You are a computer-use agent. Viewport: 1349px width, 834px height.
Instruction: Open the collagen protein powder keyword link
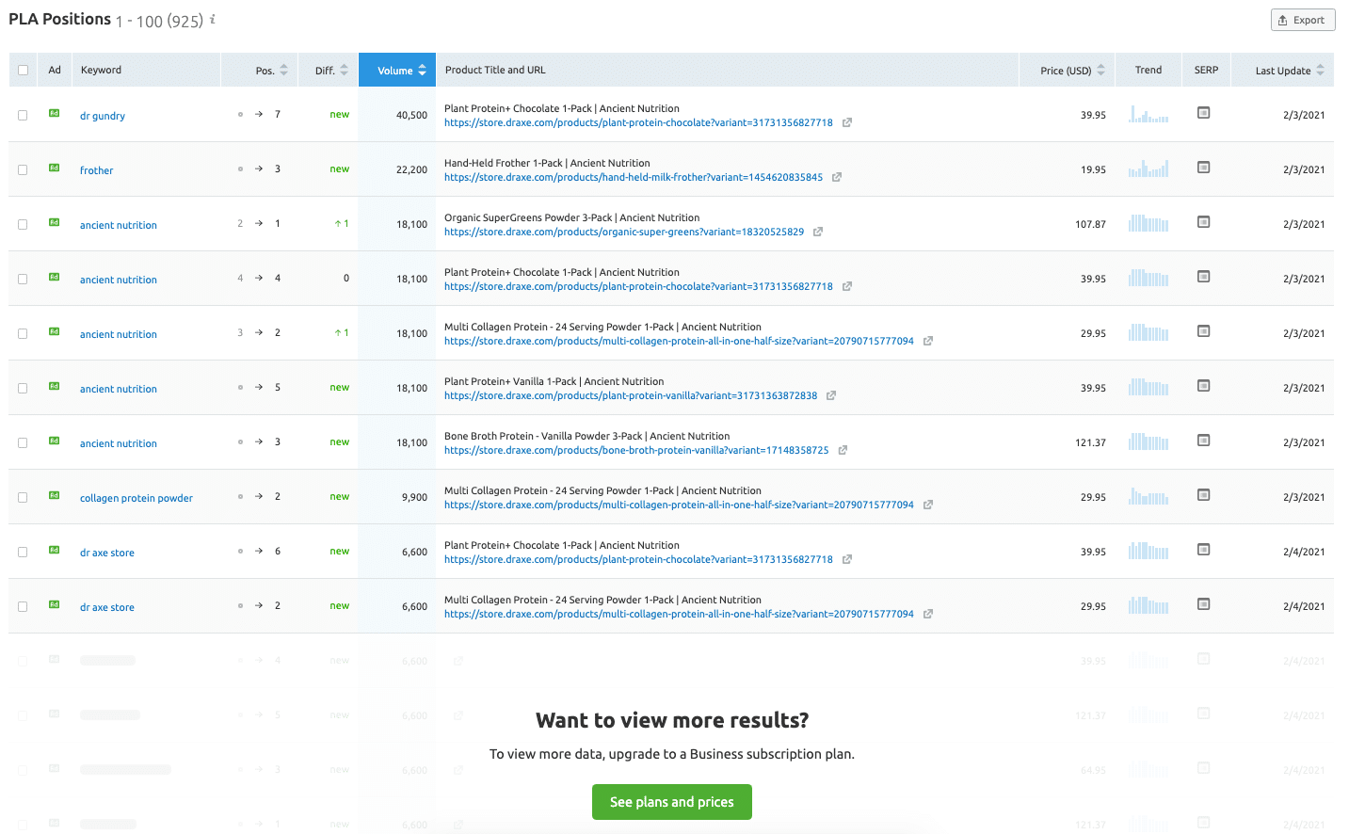(137, 498)
